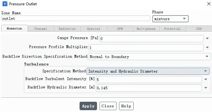
Task: Switch to the Thermal tab
Action: click(x=41, y=29)
